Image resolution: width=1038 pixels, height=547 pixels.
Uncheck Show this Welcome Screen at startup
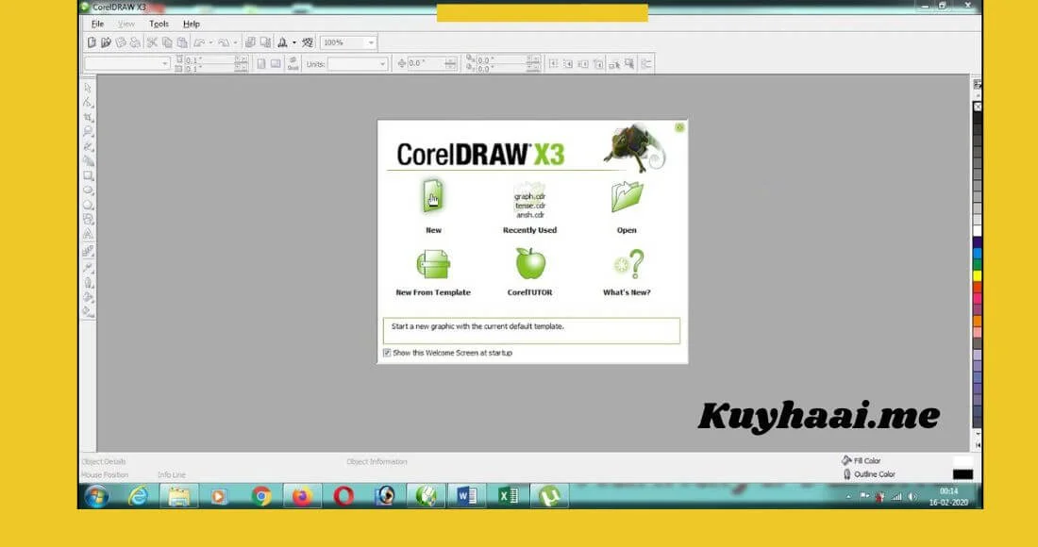click(x=387, y=353)
